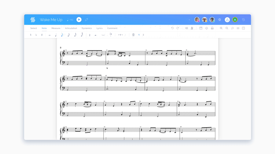Image resolution: width=275 pixels, height=154 pixels.
Task: Click the redo arrow icon
Action: pos(178,28)
